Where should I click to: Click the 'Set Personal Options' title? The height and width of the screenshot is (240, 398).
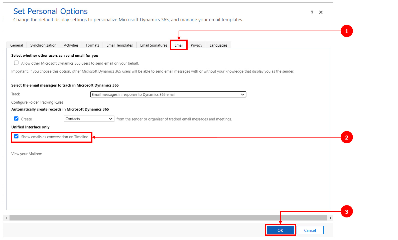(x=50, y=11)
